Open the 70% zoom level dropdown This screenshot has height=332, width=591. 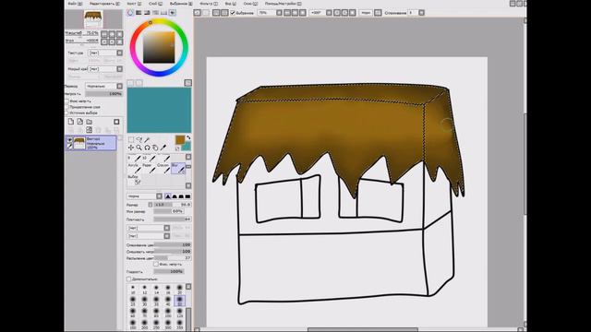(x=279, y=13)
